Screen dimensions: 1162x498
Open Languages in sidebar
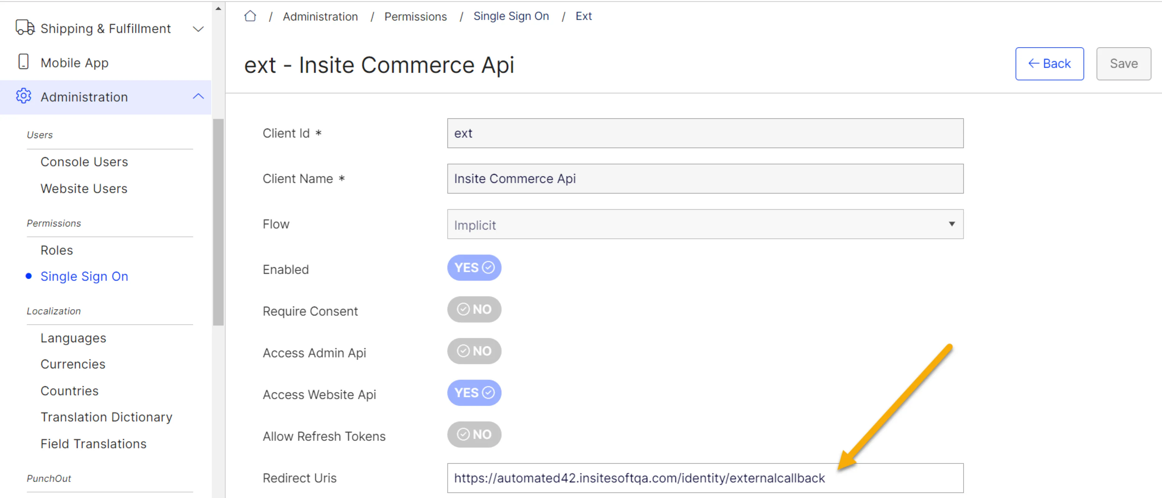click(74, 338)
